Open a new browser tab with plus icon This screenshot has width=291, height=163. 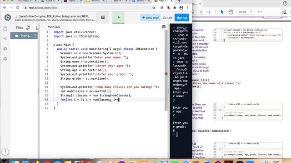(179, 1)
